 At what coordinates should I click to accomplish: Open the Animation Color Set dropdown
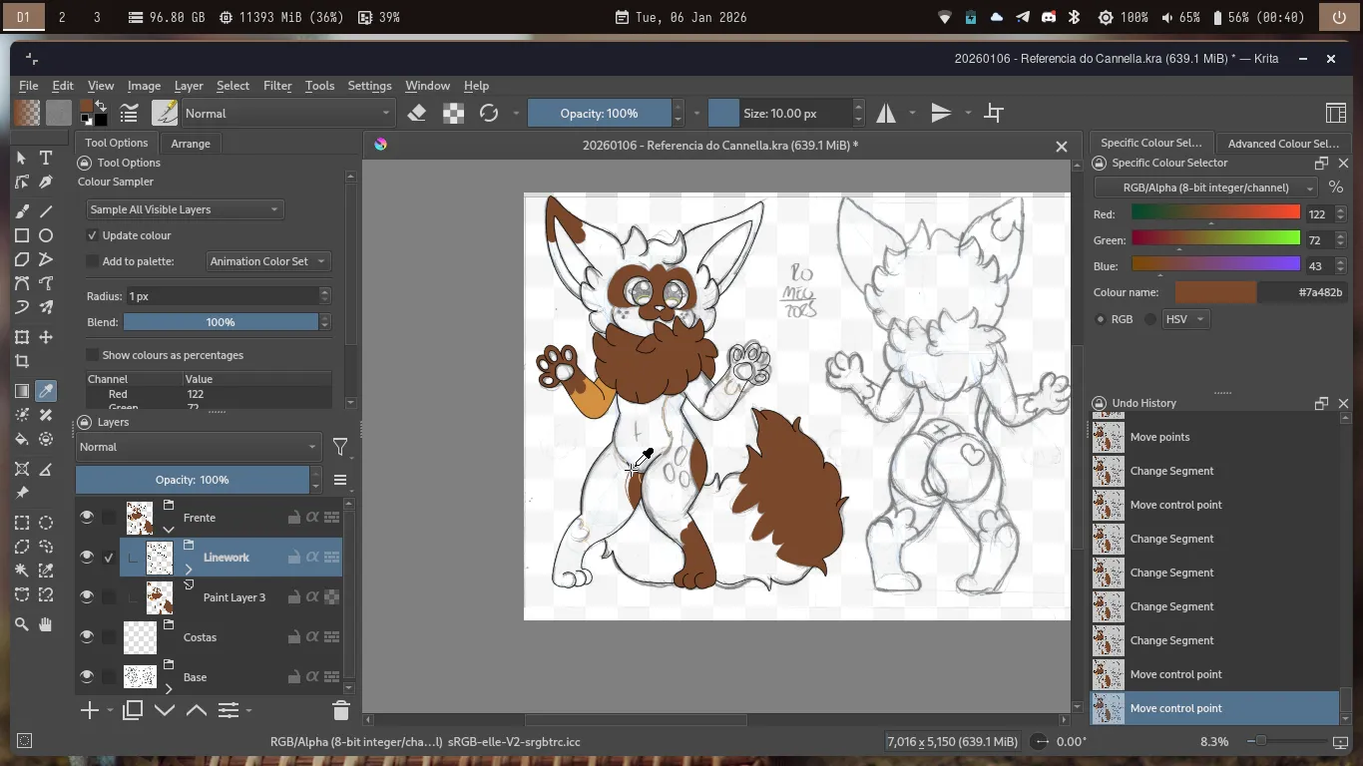[267, 261]
